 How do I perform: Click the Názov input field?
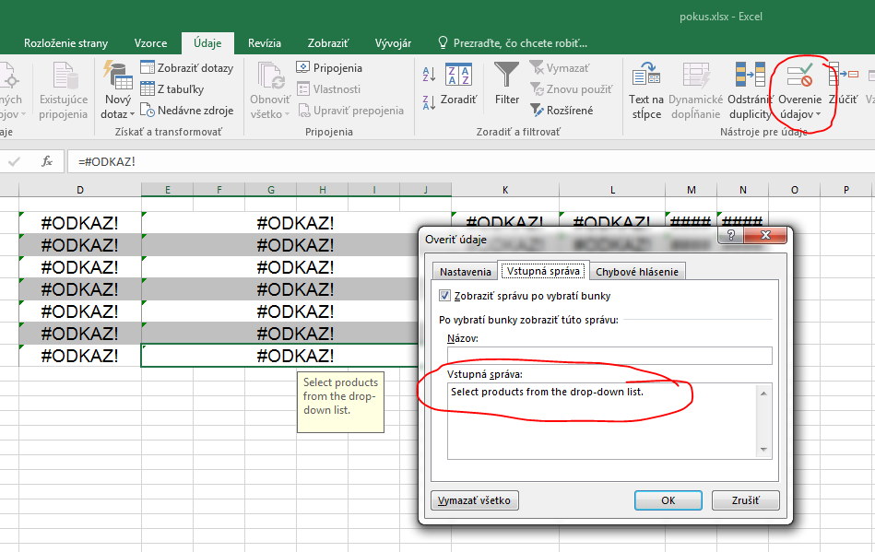(x=609, y=356)
